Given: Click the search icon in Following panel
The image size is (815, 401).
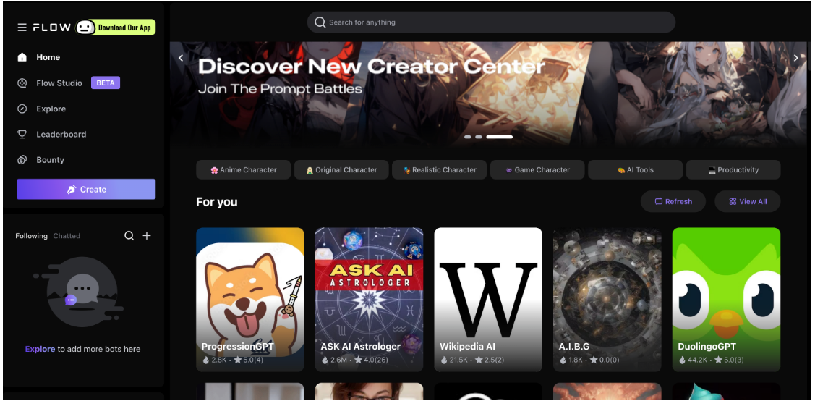Looking at the screenshot, I should [129, 236].
